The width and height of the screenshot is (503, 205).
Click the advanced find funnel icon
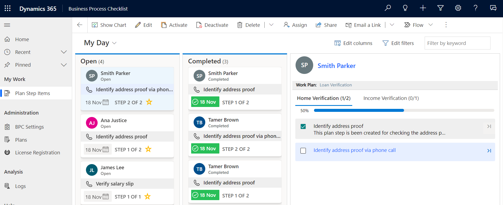440,8
